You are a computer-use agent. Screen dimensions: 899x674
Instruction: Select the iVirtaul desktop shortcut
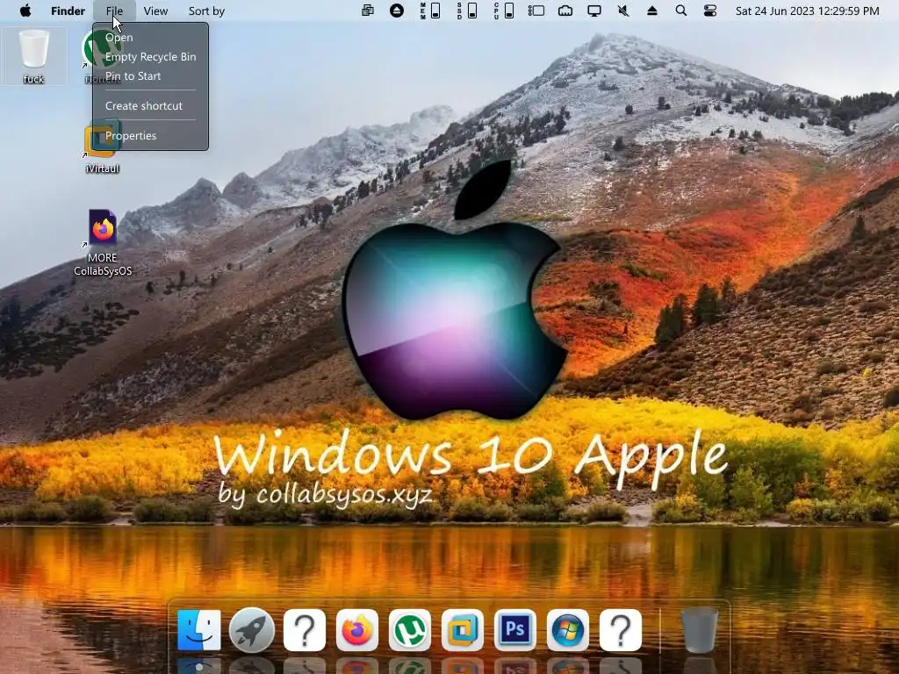102,147
